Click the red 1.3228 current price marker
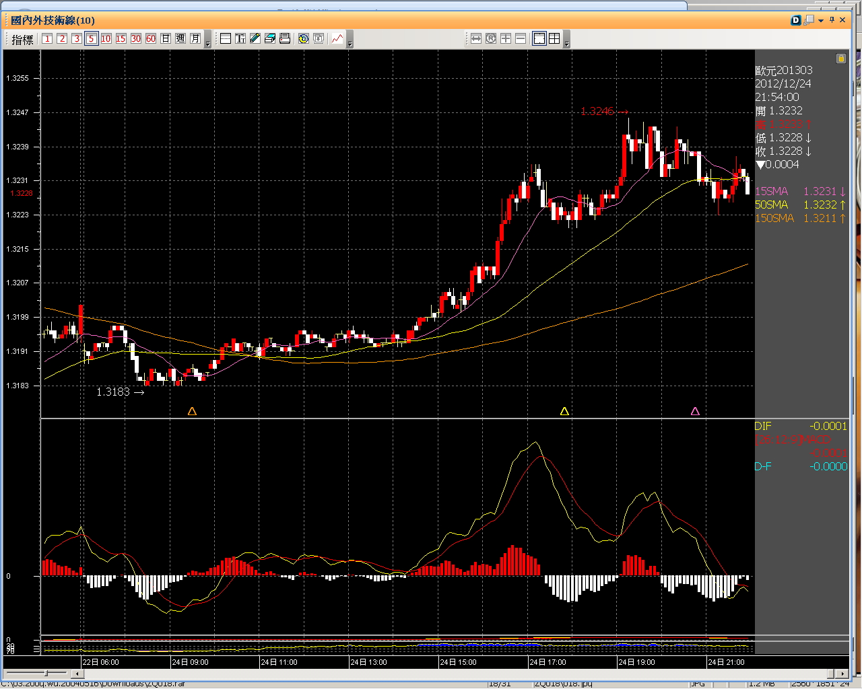This screenshot has width=862, height=689. [22, 193]
